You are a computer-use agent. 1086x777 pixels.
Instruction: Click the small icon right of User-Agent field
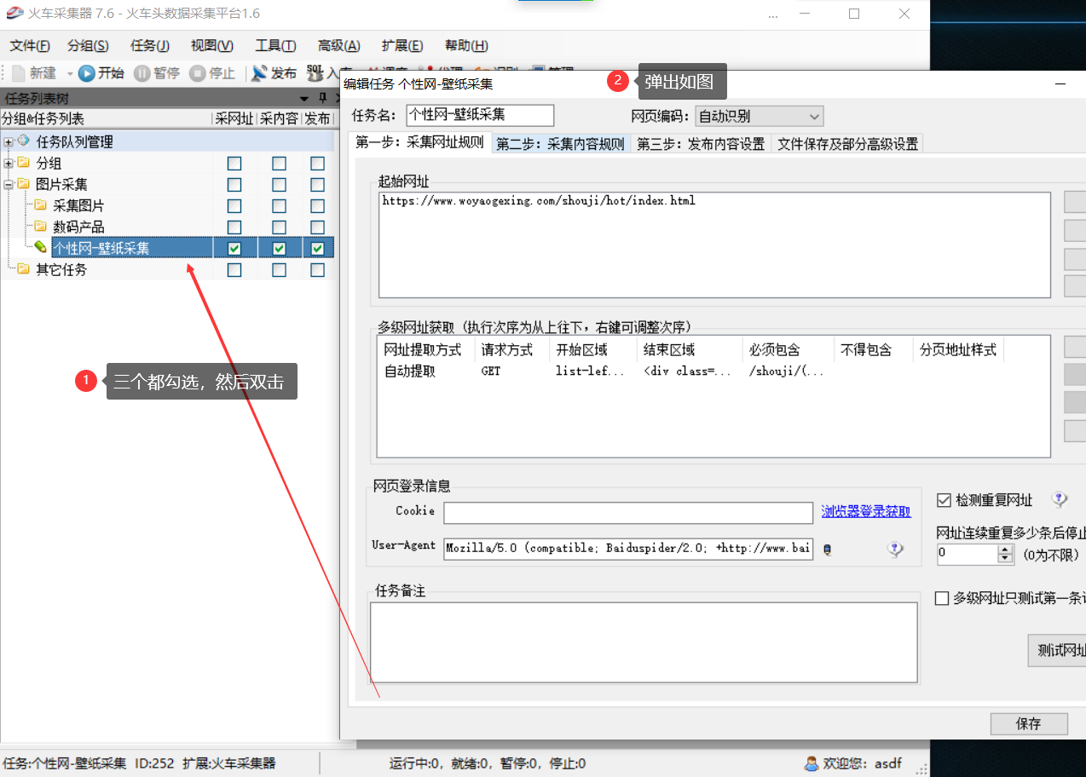point(827,550)
